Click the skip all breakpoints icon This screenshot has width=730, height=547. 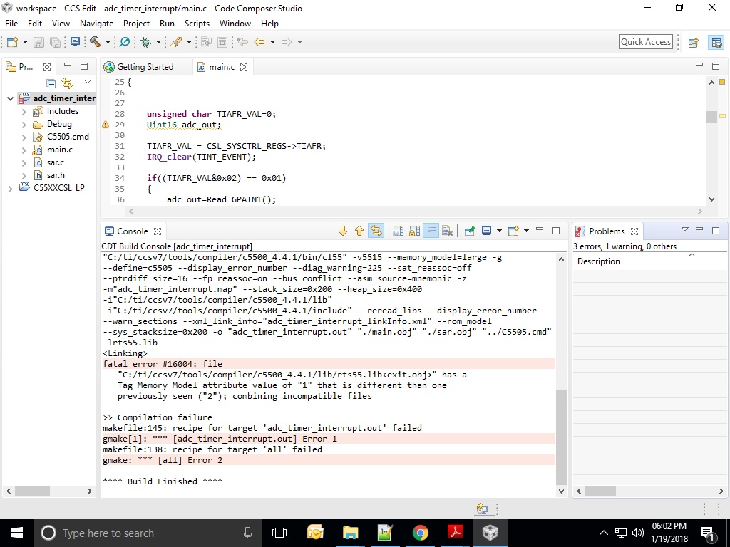pos(125,42)
